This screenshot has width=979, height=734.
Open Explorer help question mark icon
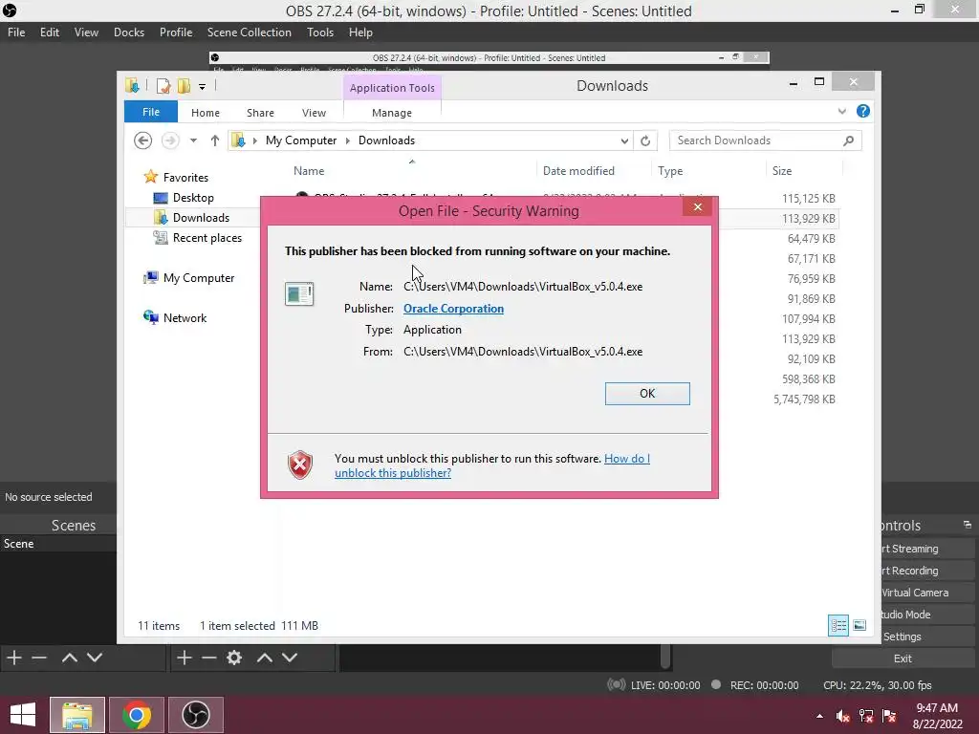coord(863,111)
